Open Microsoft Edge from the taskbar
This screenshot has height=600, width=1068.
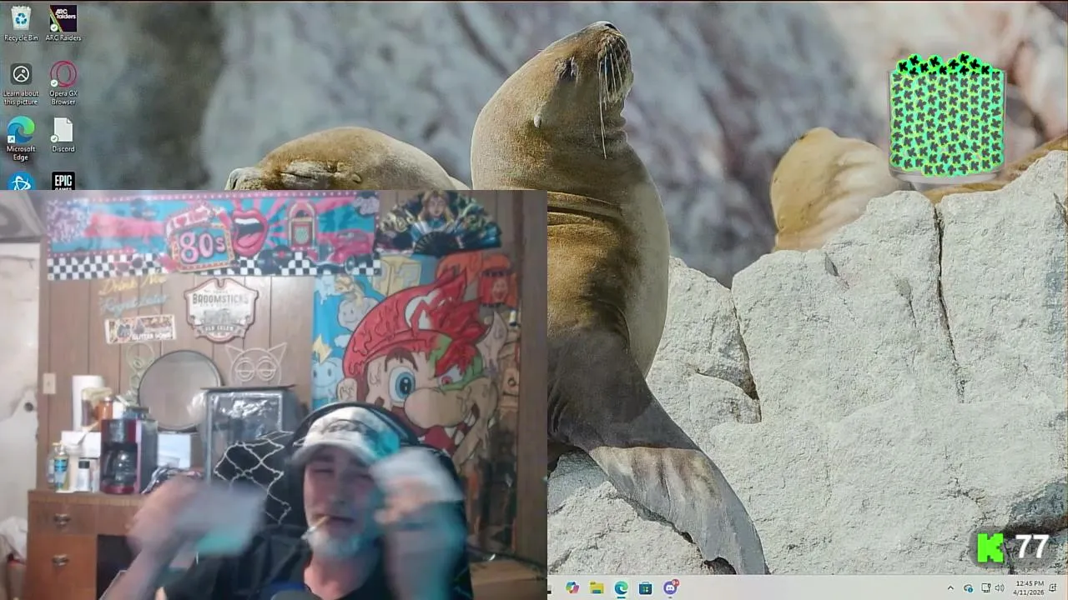(x=621, y=588)
